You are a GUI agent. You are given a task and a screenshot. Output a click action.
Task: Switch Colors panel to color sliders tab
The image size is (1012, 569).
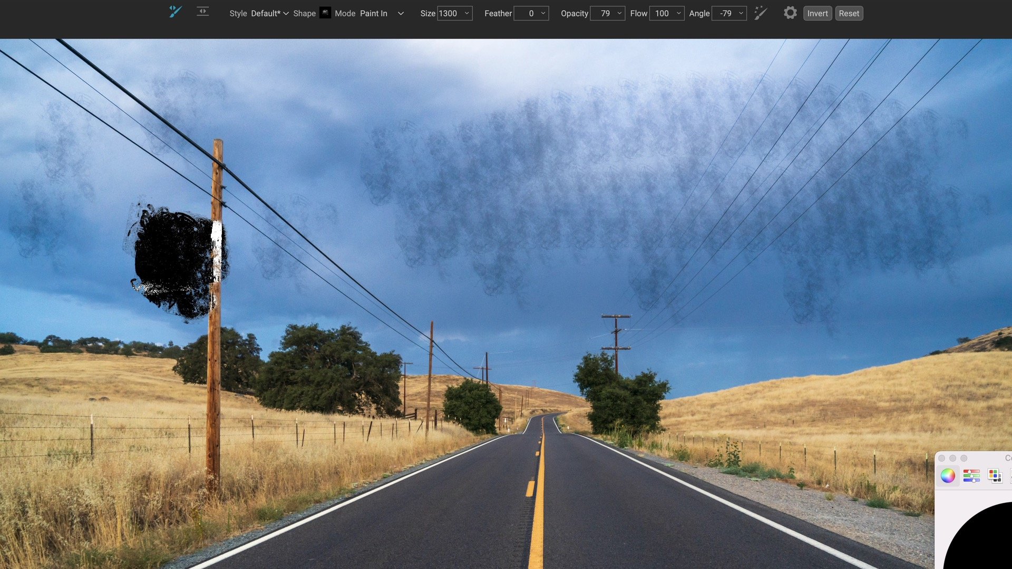971,476
